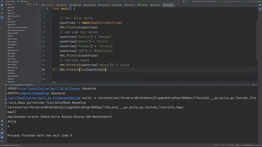
Task: Open the GOPATH /Users/tsiameh/go link
Action: tap(34, 93)
